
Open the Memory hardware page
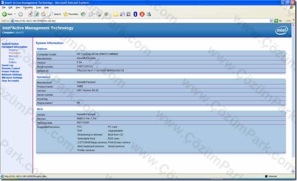click(13, 56)
